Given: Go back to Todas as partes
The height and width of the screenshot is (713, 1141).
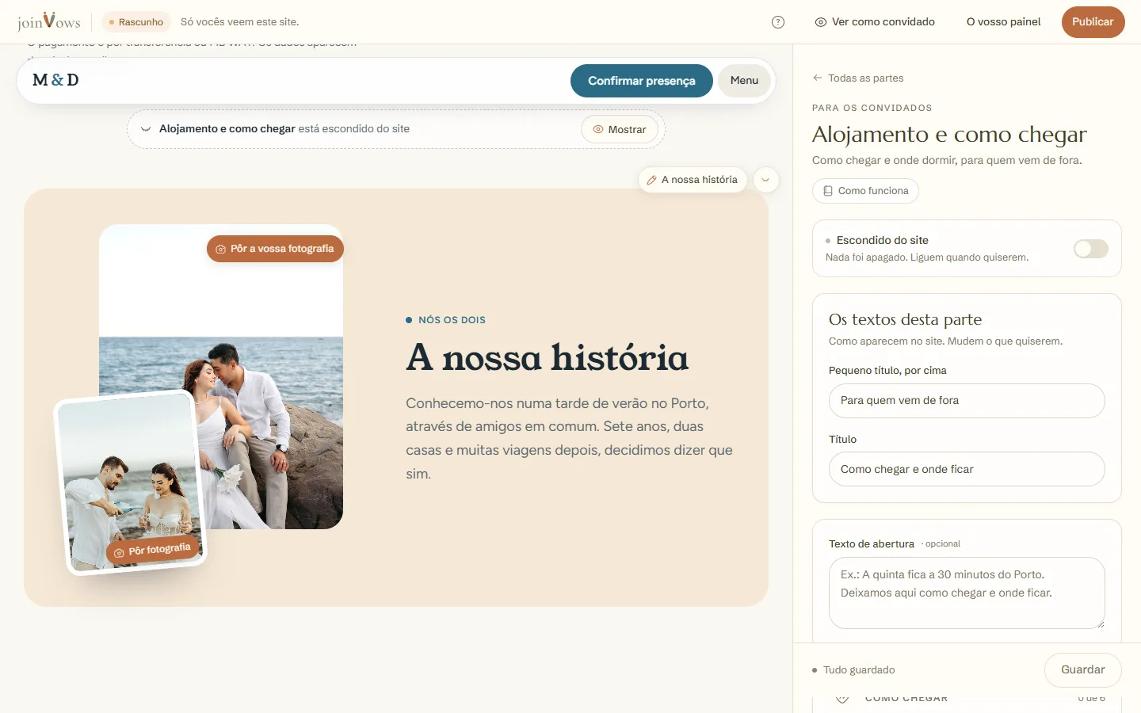Looking at the screenshot, I should tap(858, 78).
